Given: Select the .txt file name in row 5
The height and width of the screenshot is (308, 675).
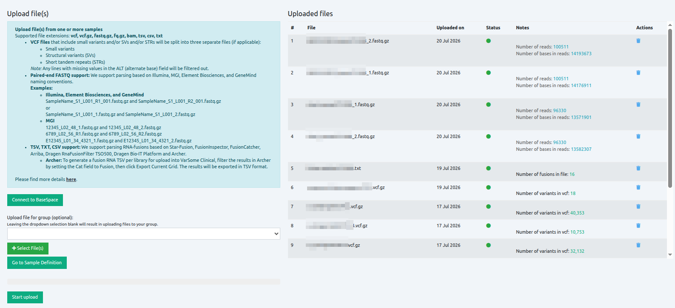Looking at the screenshot, I should tap(333, 168).
